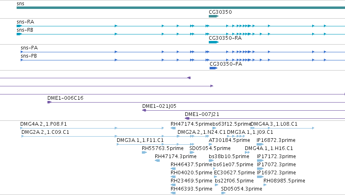Select the RH47174.5prime EST label

[x=191, y=124]
